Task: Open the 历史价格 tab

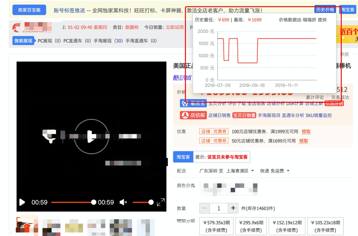Action: [x=325, y=9]
